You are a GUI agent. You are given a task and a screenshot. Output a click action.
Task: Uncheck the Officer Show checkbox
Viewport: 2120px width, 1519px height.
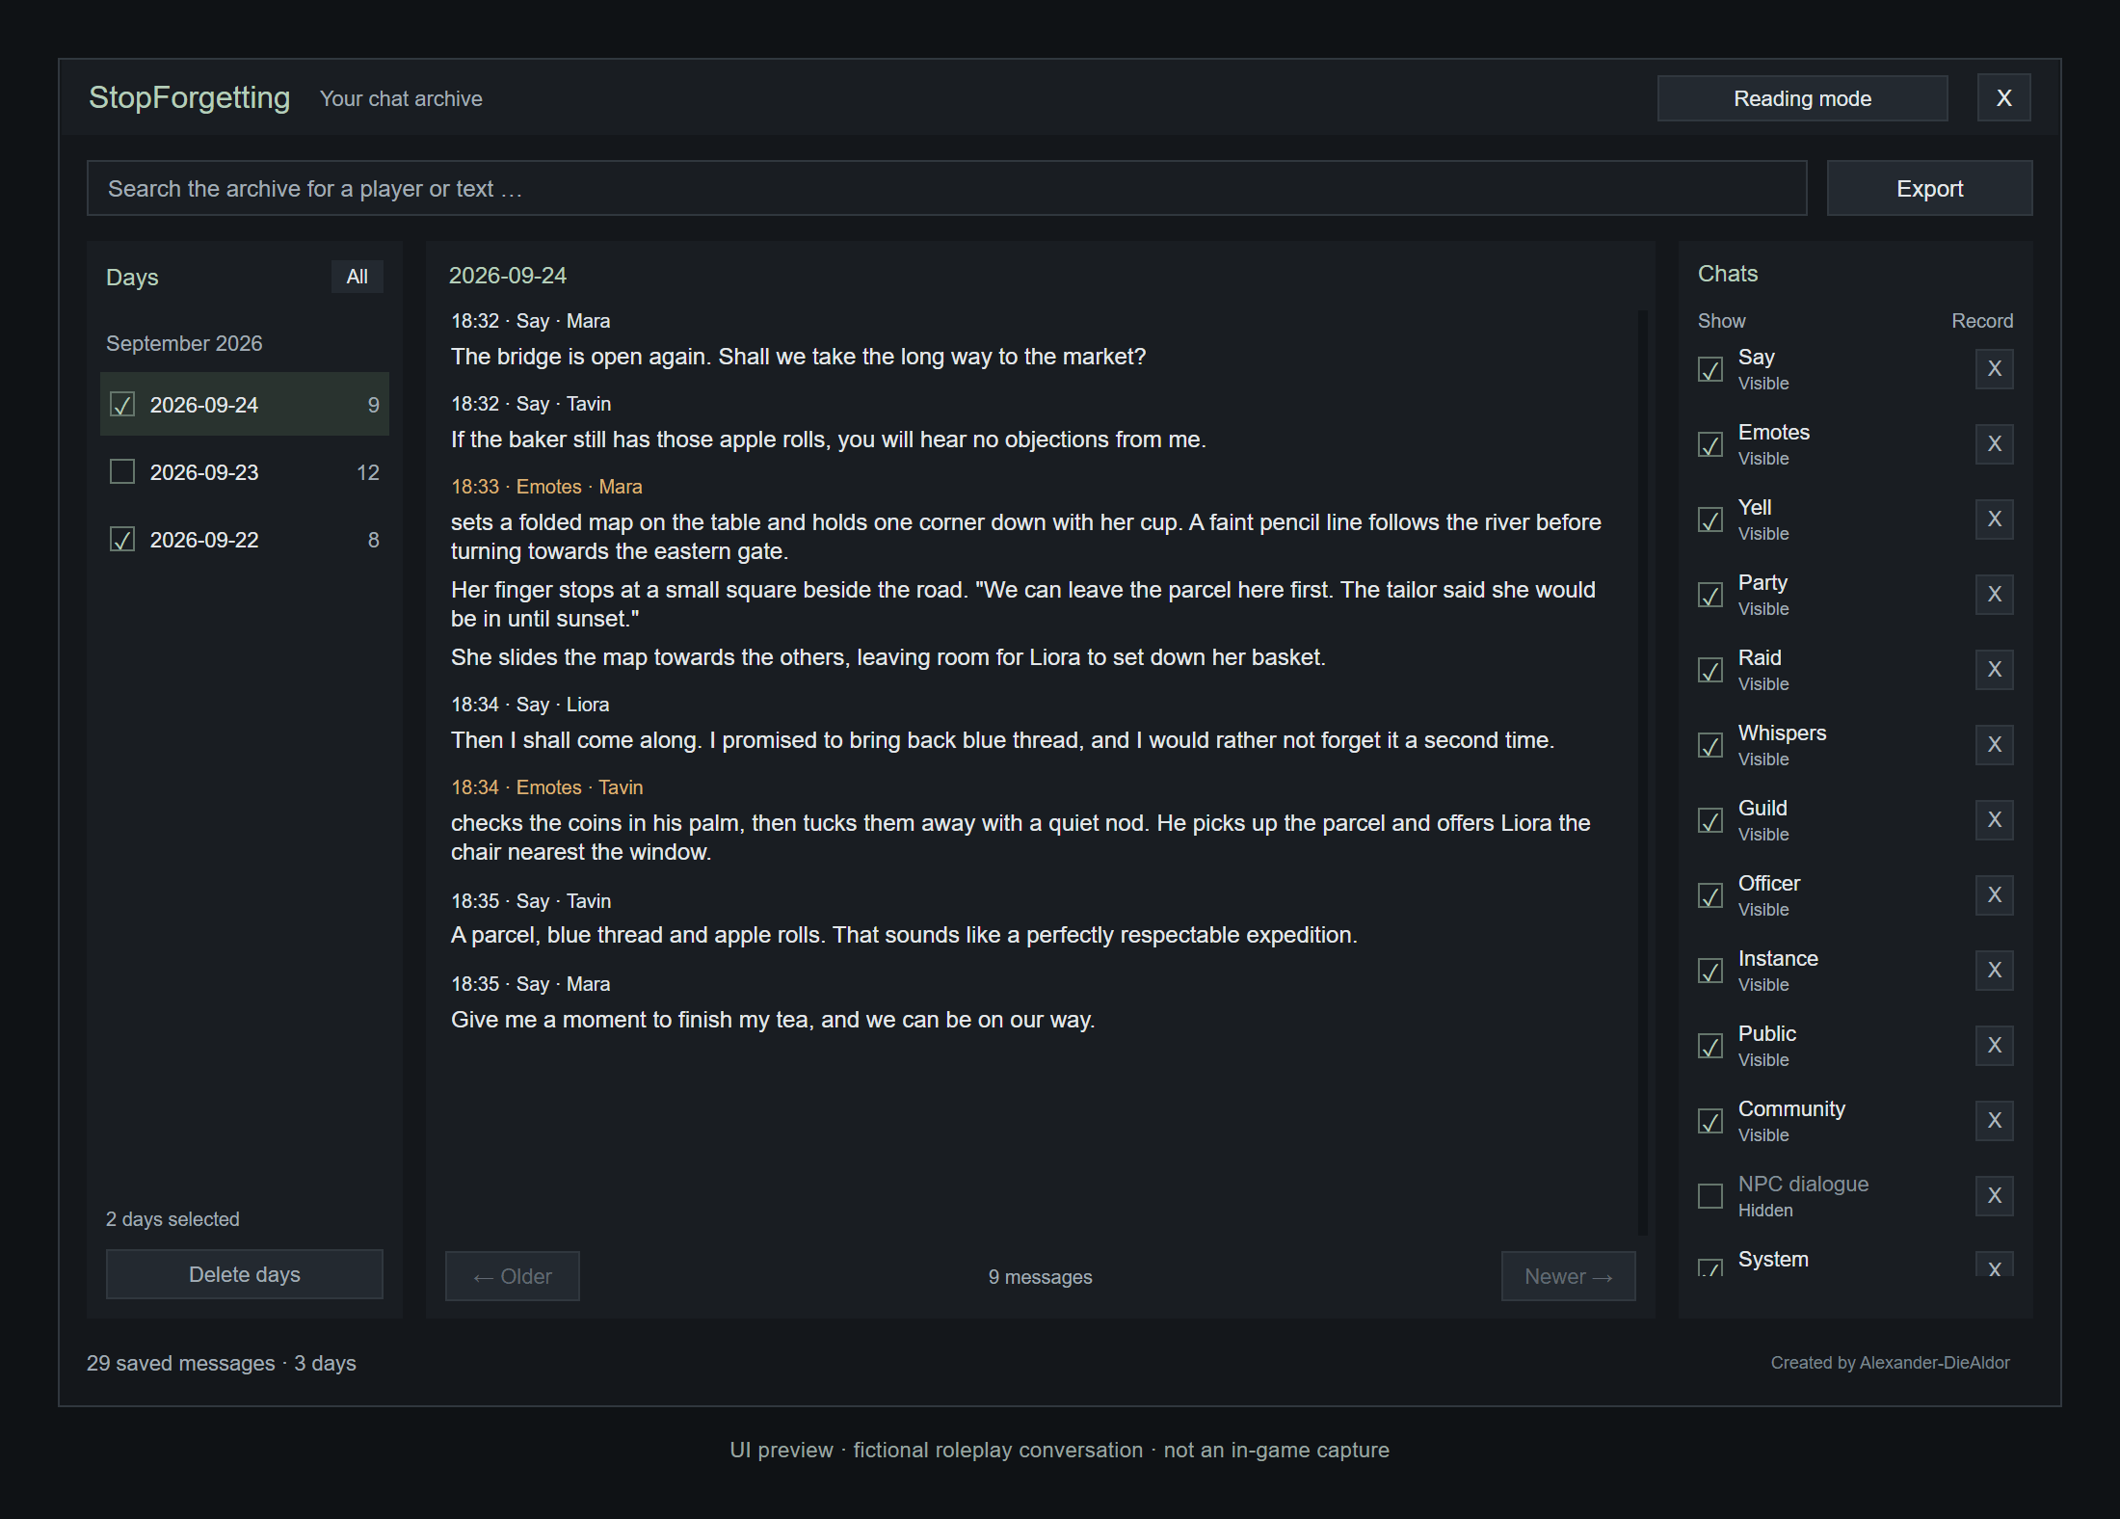coord(1710,895)
